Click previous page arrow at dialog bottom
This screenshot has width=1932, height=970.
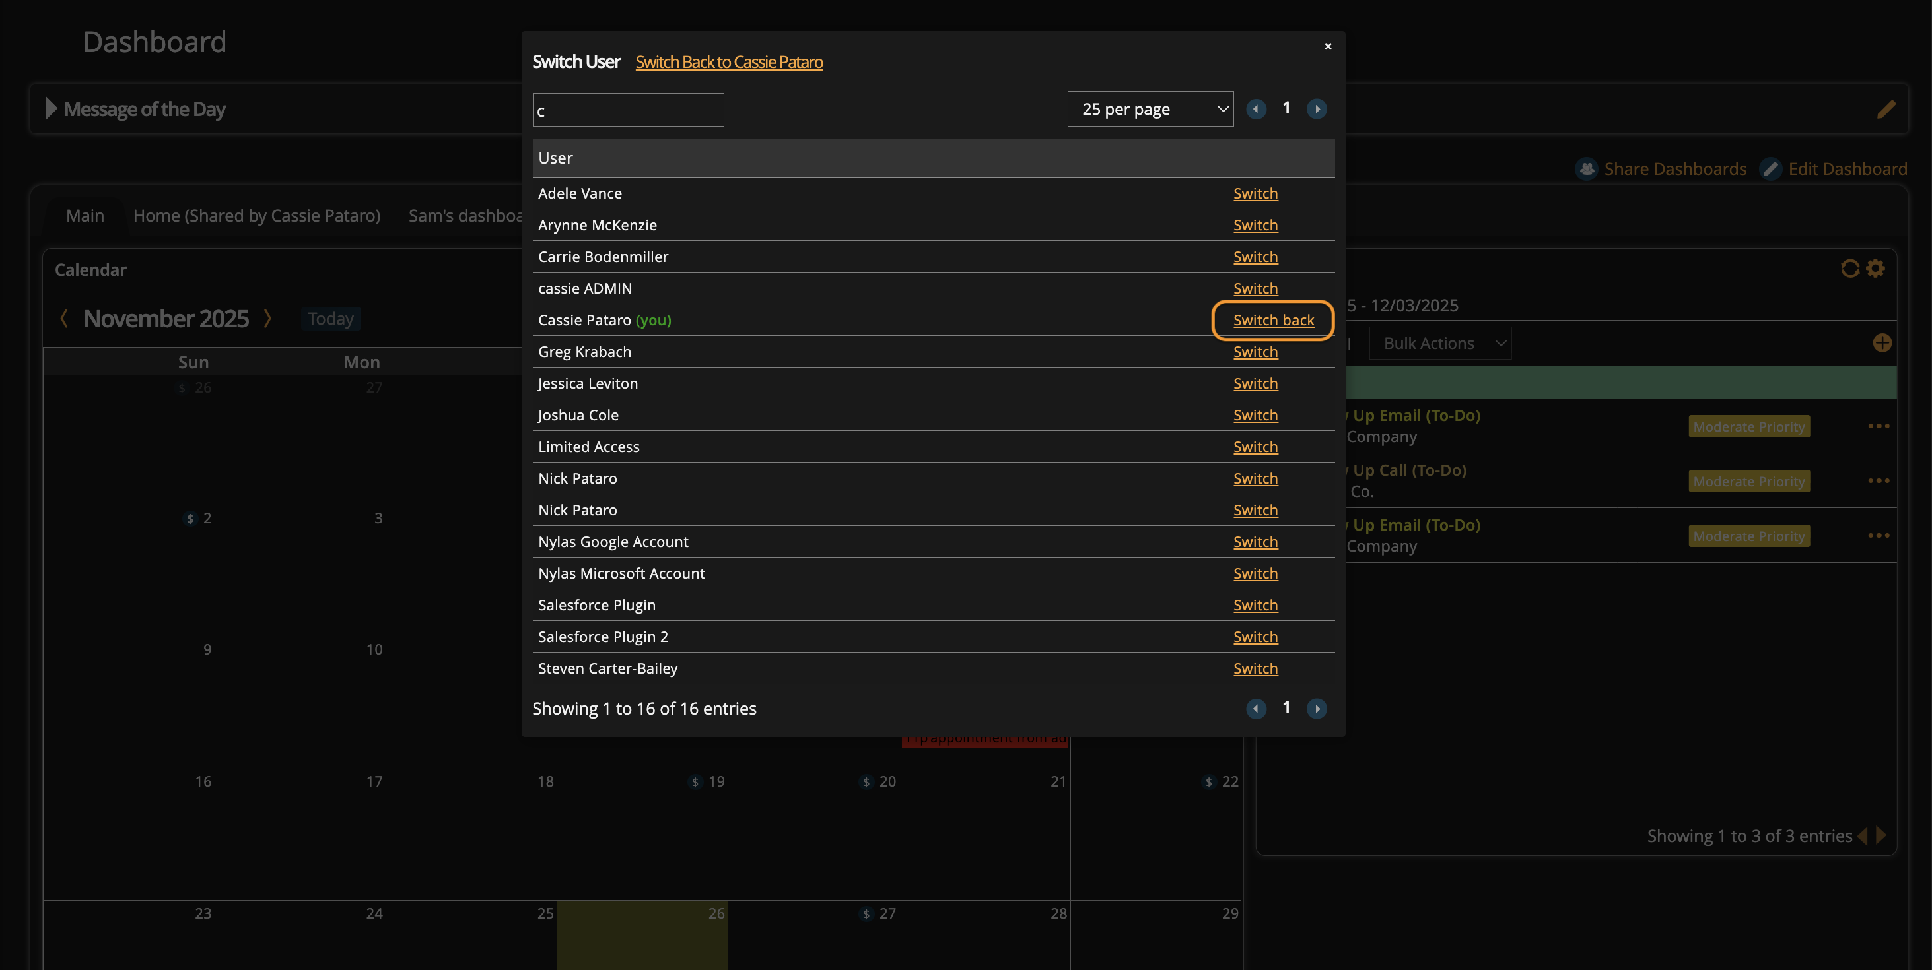point(1257,709)
